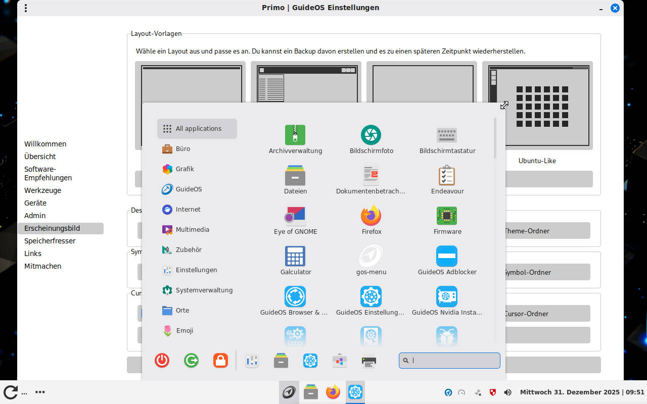
Task: Click the three-dots icon on the taskbar
Action: pyautogui.click(x=40, y=392)
